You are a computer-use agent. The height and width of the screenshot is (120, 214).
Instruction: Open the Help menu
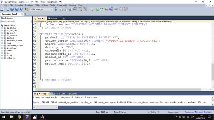80,5
